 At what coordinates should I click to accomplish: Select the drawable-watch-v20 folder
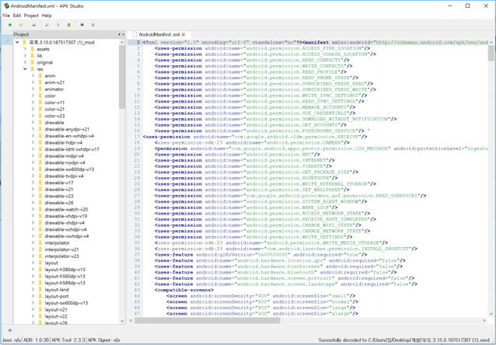click(x=66, y=209)
